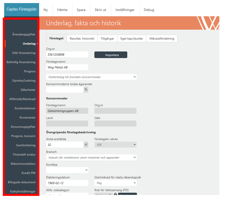
Task: Click Spara in the top bar
Action: pos(81,10)
